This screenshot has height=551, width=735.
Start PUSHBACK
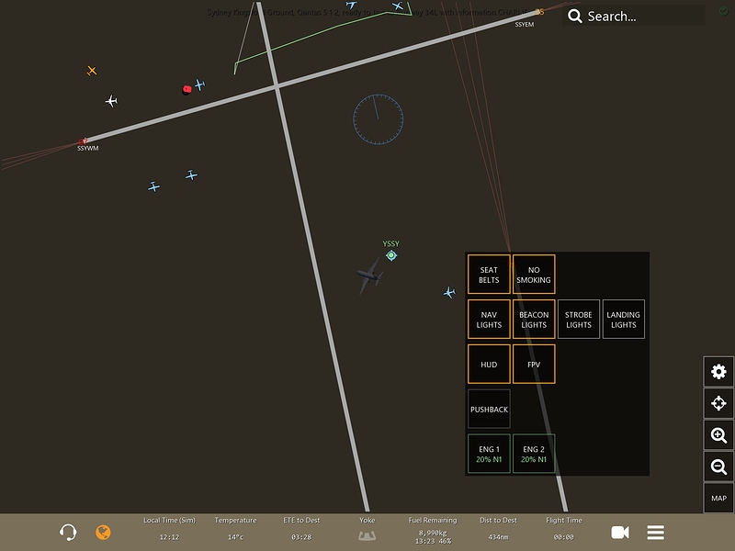tap(489, 409)
